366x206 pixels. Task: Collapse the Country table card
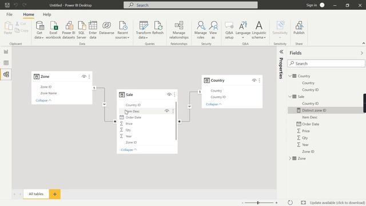tap(214, 104)
